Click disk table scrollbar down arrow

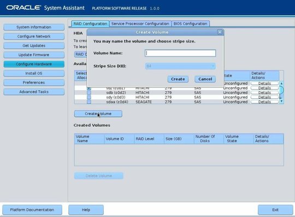[x=281, y=101]
